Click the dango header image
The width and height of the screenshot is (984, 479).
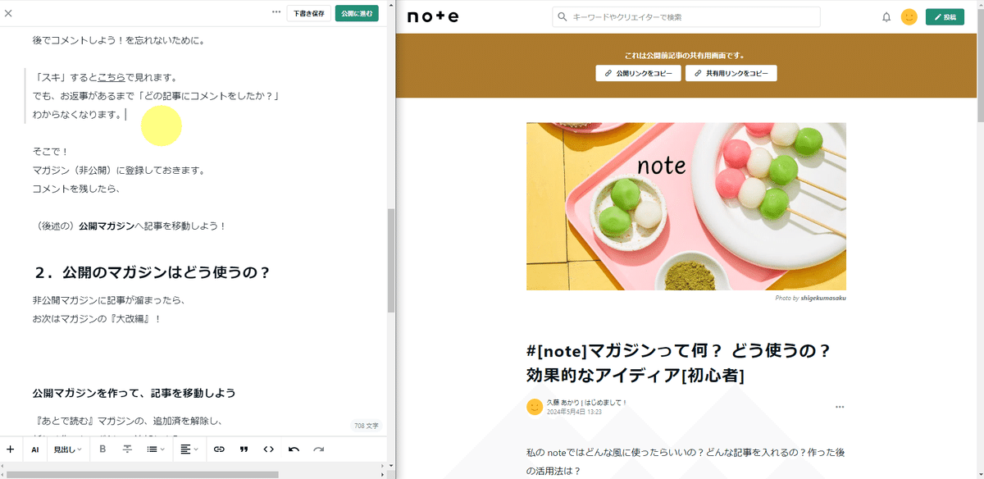click(686, 207)
